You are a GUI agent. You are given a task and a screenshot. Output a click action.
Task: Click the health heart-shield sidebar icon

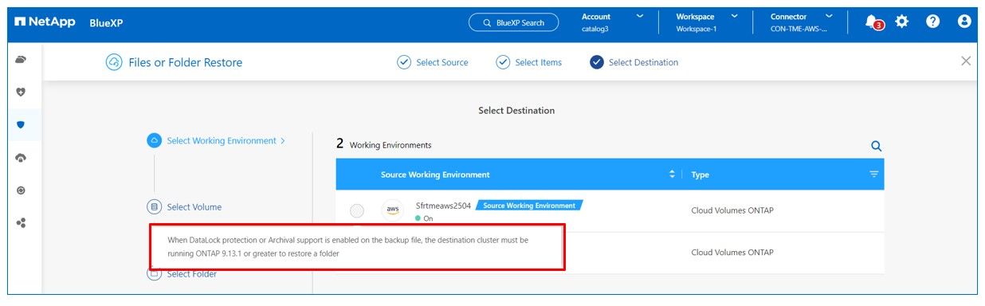(21, 92)
